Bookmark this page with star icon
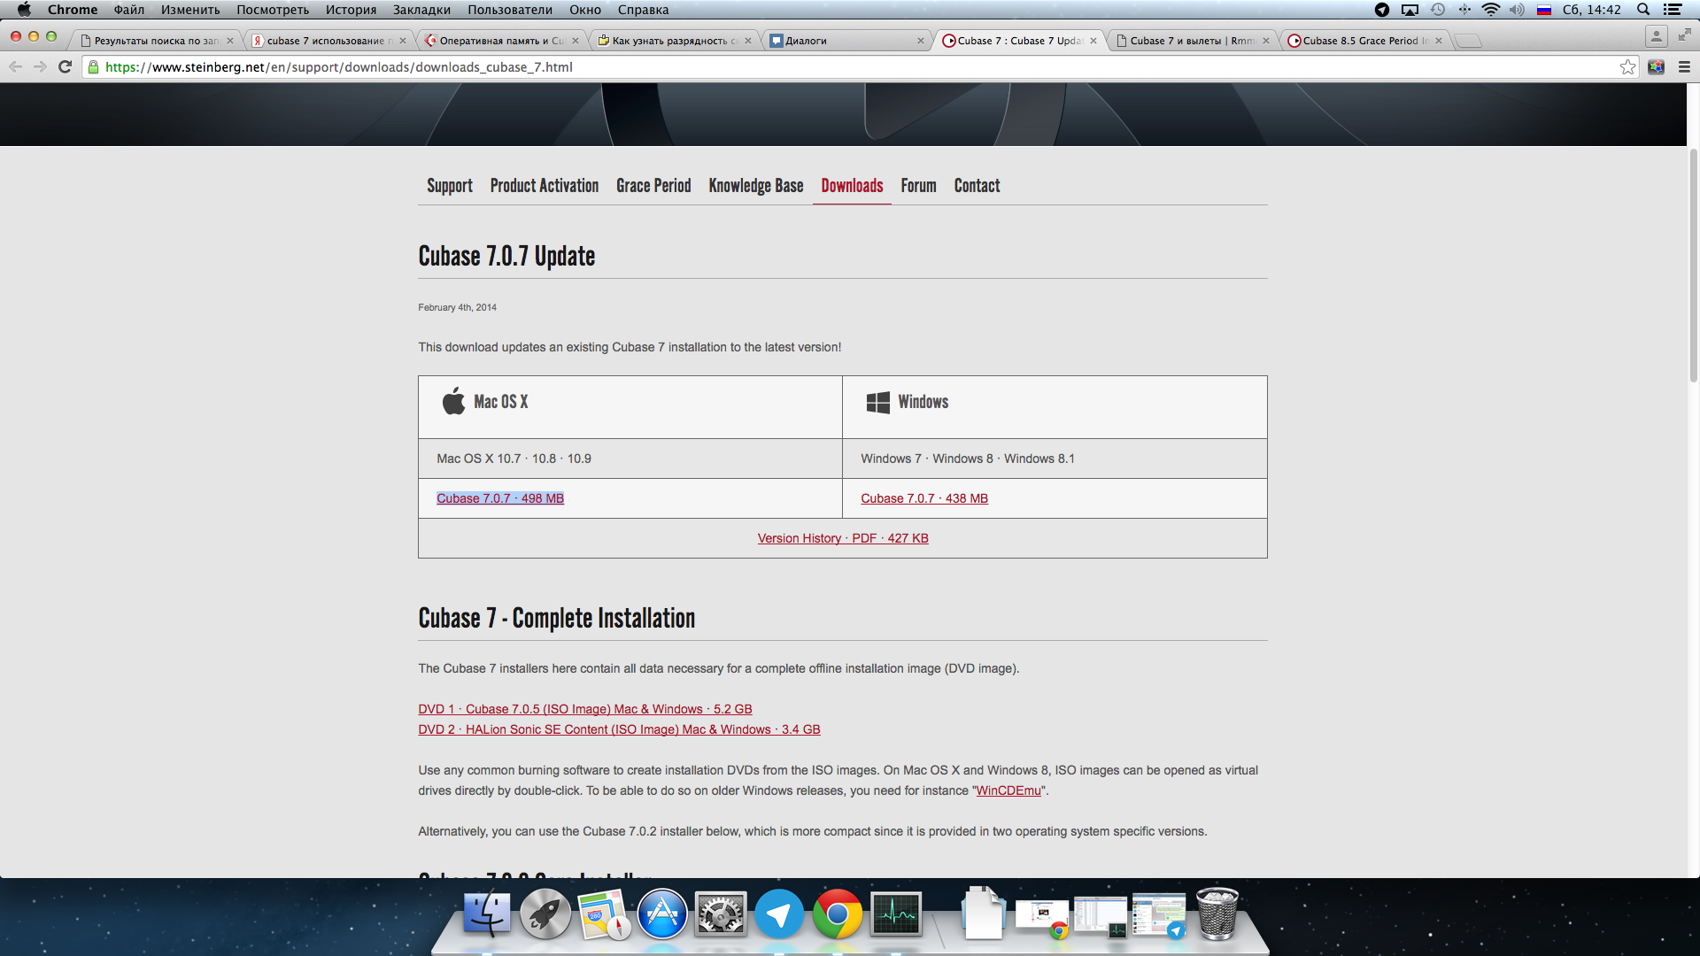The width and height of the screenshot is (1700, 956). click(x=1627, y=67)
